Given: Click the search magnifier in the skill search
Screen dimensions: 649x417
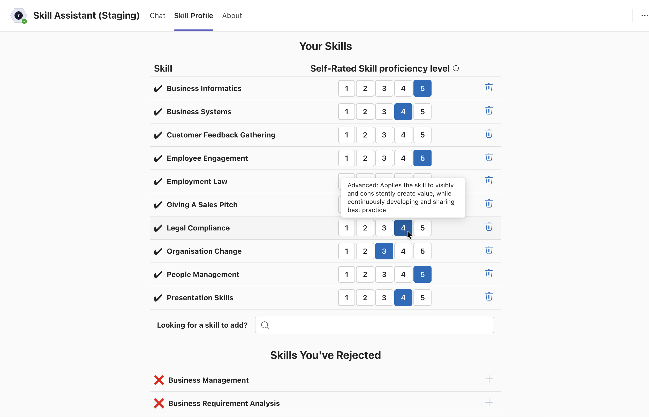Looking at the screenshot, I should point(265,325).
